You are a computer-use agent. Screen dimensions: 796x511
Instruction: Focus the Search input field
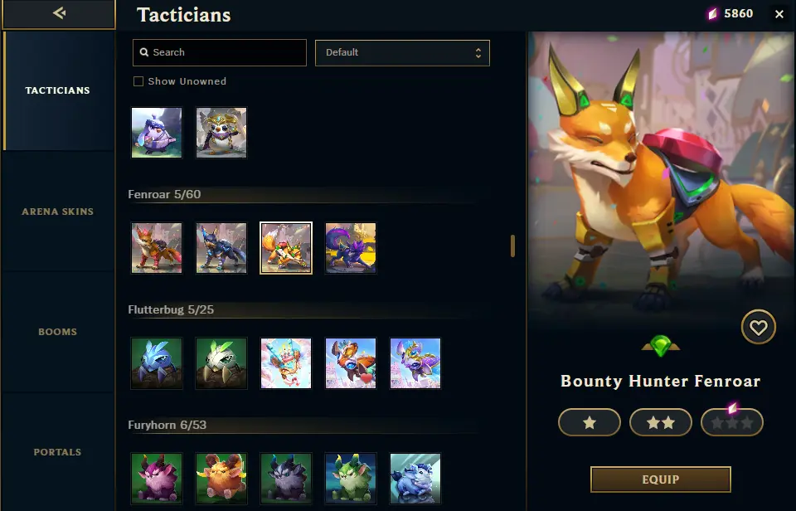(x=219, y=53)
